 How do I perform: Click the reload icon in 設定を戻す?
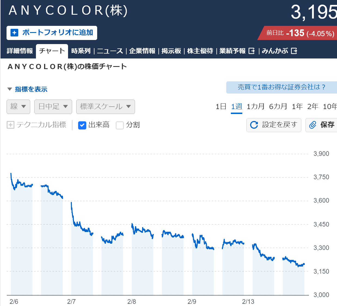coord(254,125)
